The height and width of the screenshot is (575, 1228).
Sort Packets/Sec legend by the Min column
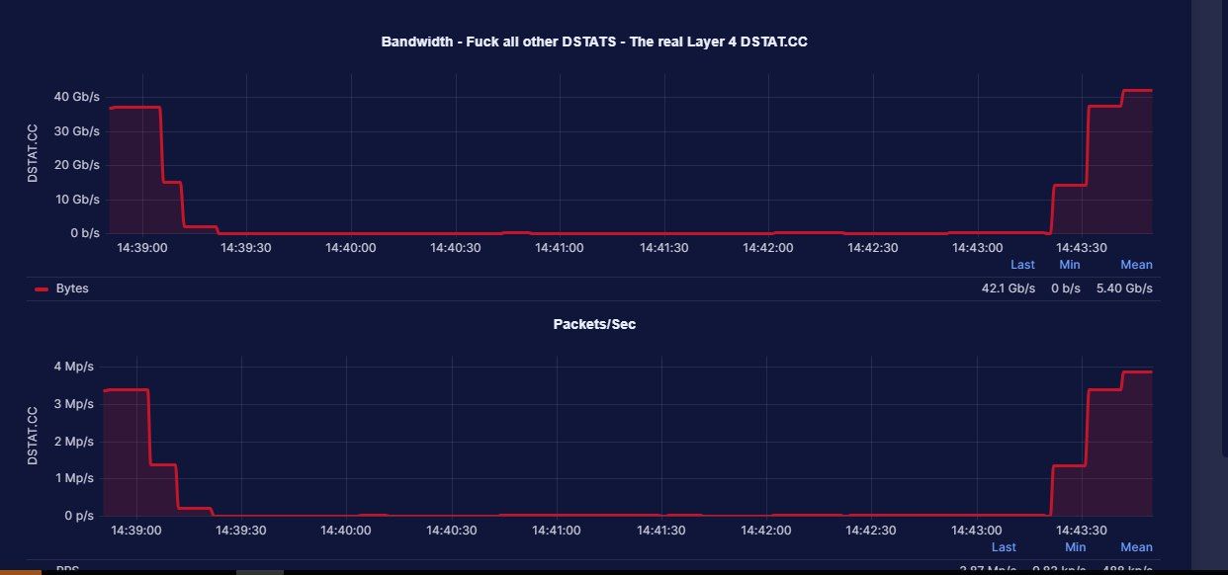click(1076, 547)
